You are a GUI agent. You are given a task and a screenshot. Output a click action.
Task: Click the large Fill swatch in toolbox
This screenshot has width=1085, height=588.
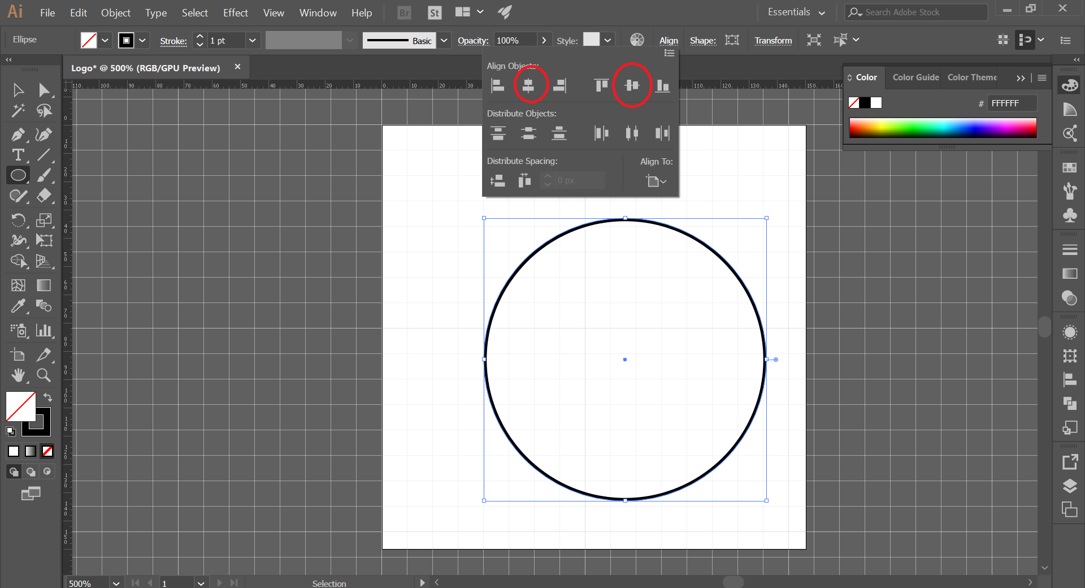pos(21,406)
